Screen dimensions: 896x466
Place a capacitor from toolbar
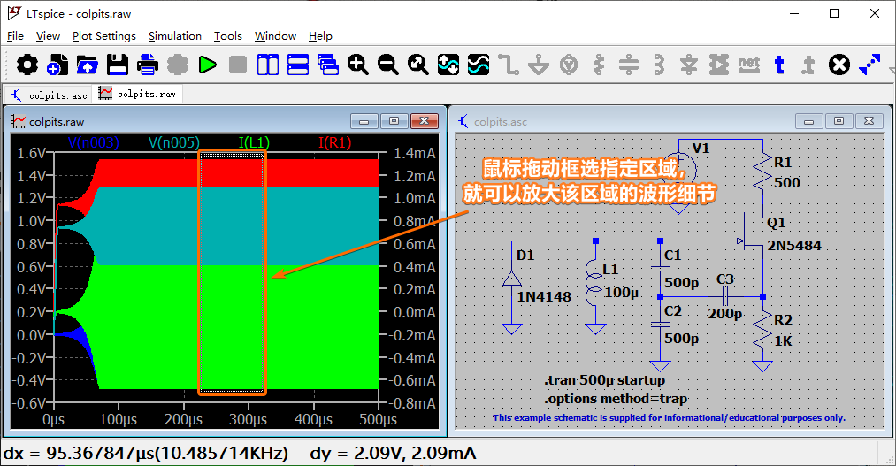[629, 65]
